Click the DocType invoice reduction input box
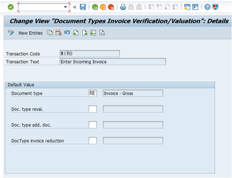The width and height of the screenshot is (232, 178). point(93,141)
